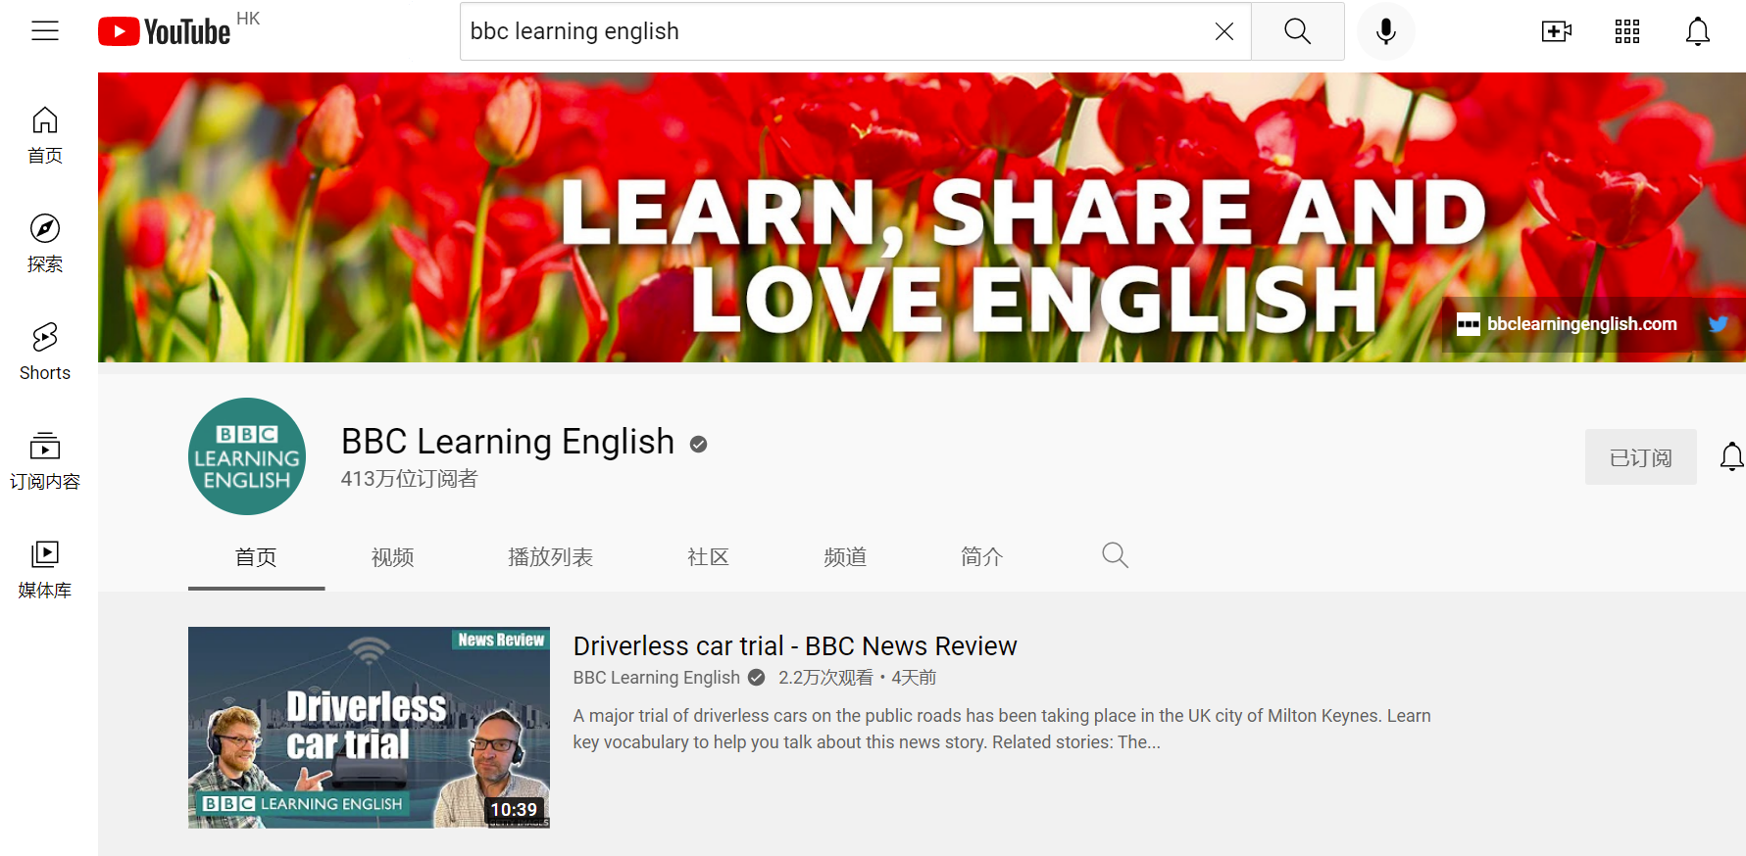Go to 首页 in the sidebar
The width and height of the screenshot is (1746, 856).
tap(45, 135)
